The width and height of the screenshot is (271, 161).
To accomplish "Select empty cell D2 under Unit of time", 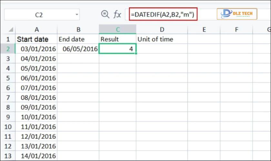I will click(x=162, y=49).
